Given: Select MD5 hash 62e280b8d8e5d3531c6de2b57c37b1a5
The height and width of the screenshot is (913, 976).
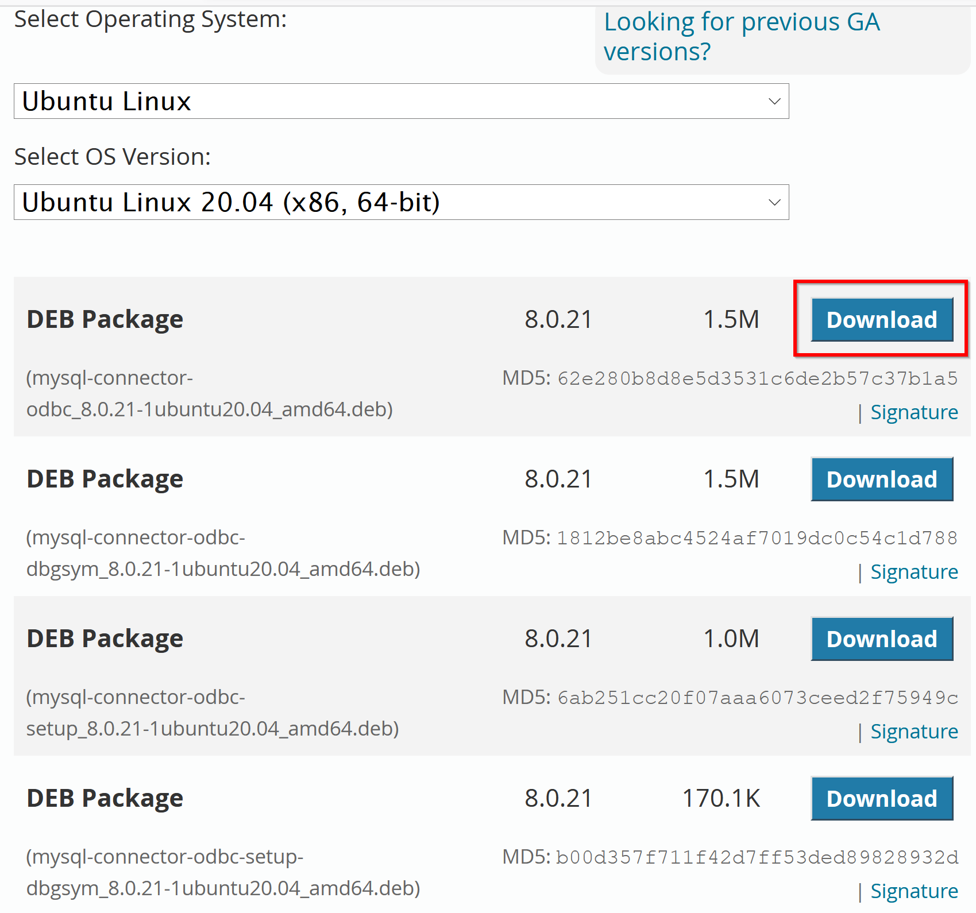Looking at the screenshot, I should (758, 378).
